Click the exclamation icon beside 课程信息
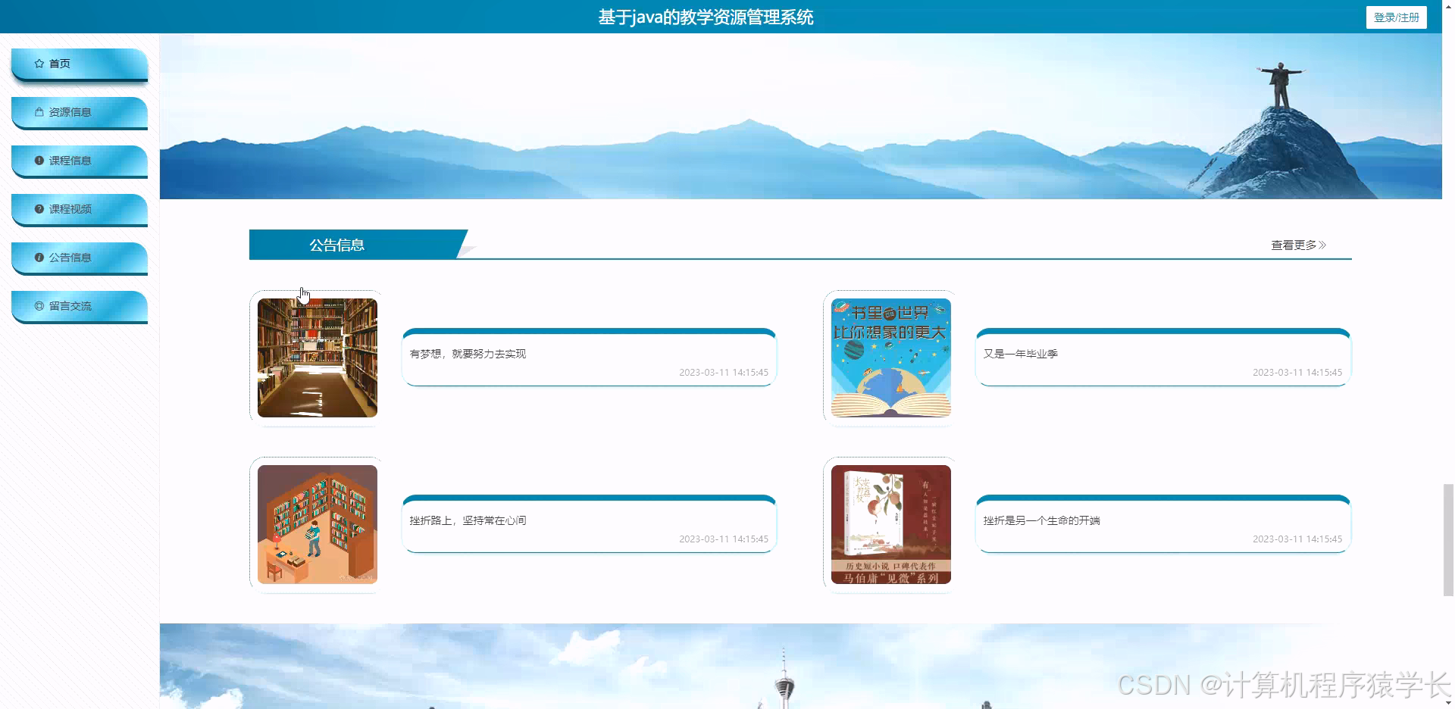This screenshot has height=709, width=1455. click(39, 160)
